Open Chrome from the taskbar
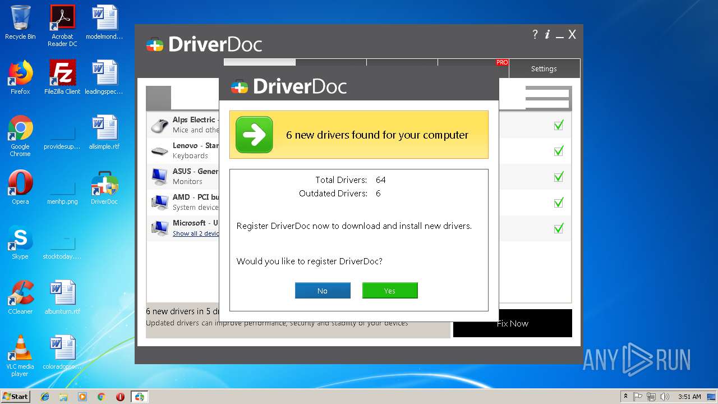The width and height of the screenshot is (718, 404). (x=101, y=397)
